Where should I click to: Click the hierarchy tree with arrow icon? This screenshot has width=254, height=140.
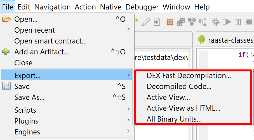click(x=203, y=22)
